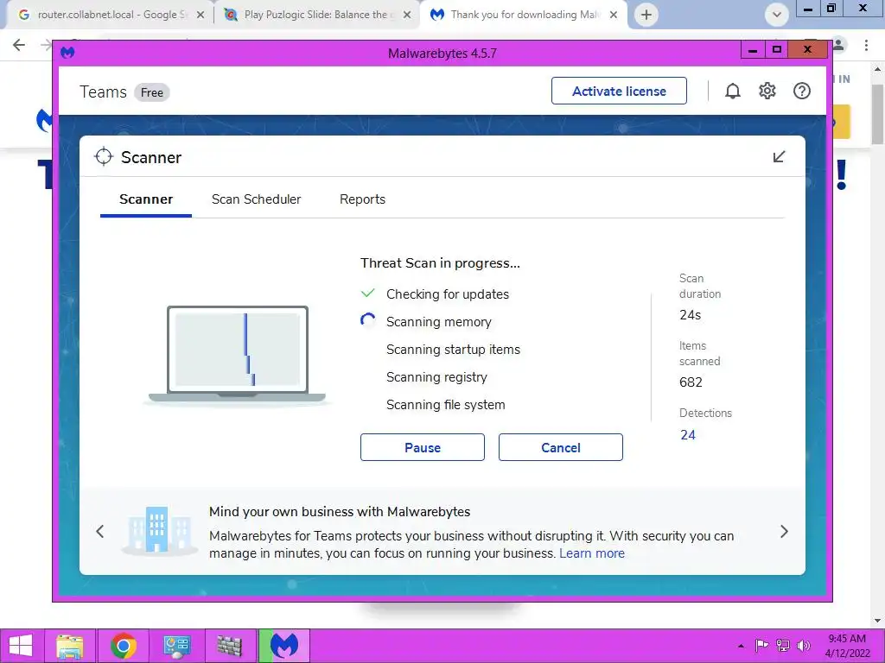885x663 pixels.
Task: Open the Windows Start menu
Action: [x=21, y=646]
